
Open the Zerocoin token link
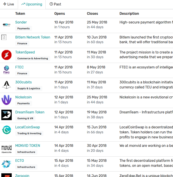click(22, 175)
